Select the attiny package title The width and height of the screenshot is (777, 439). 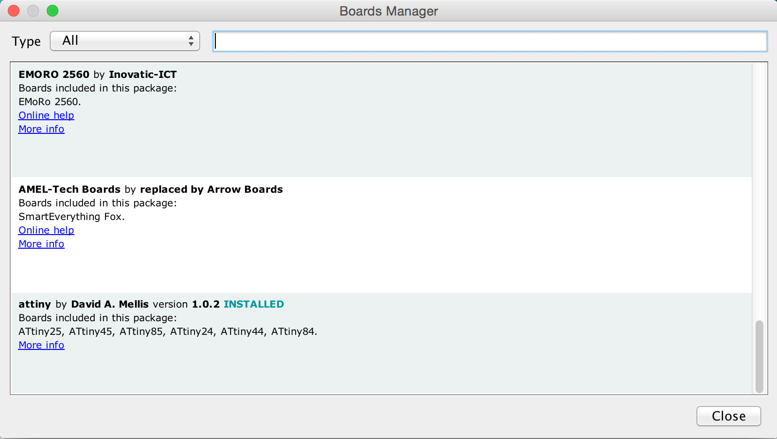click(35, 304)
